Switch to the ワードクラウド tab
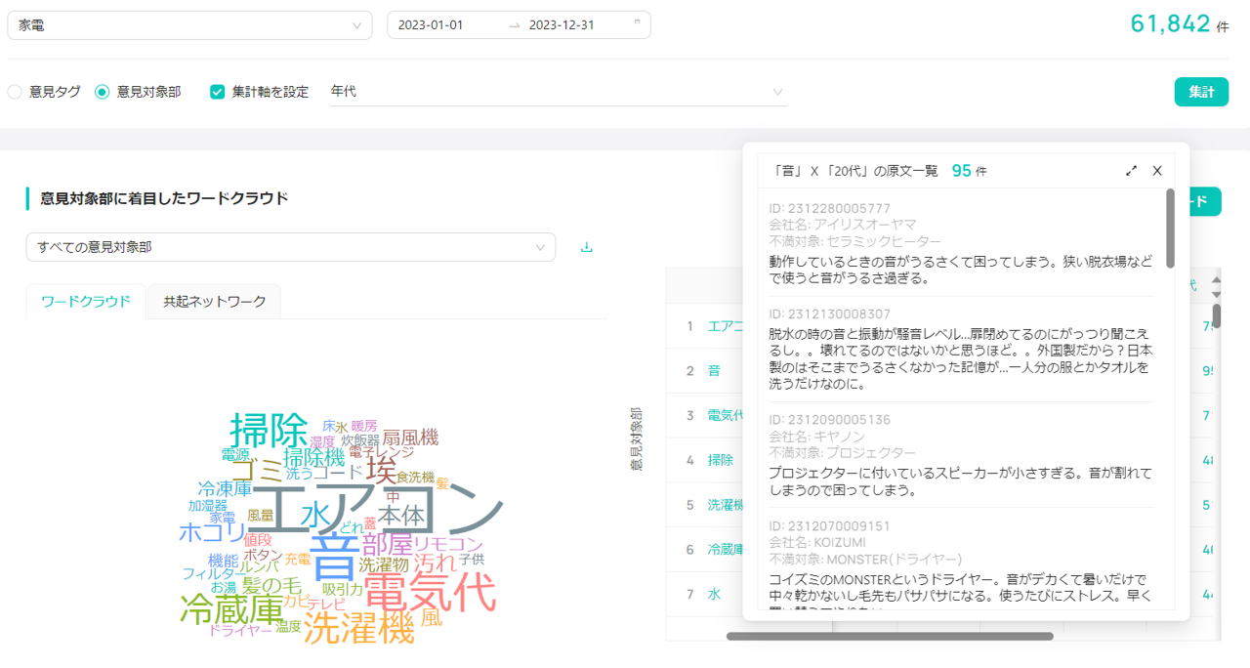The width and height of the screenshot is (1250, 668). pos(86,301)
